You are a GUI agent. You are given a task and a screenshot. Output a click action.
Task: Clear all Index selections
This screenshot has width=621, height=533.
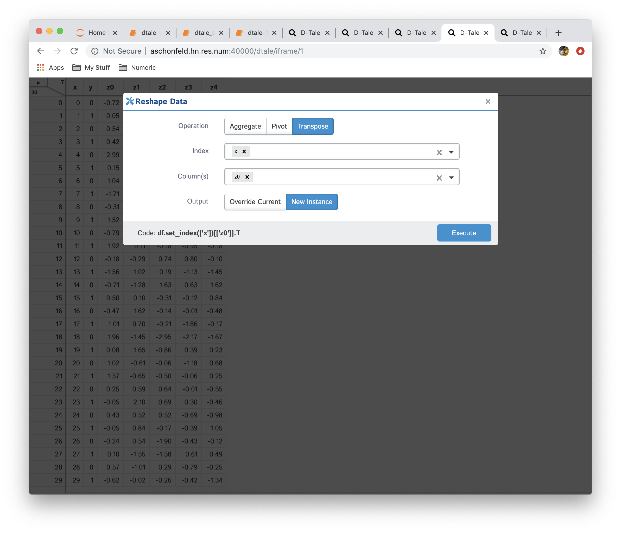(439, 152)
